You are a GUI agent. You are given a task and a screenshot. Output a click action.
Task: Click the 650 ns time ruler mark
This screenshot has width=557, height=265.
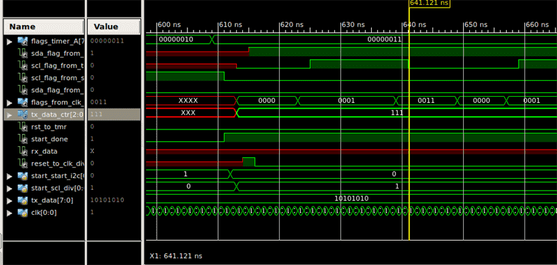click(476, 25)
